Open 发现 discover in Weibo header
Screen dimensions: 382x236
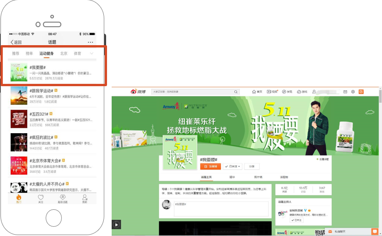tap(287, 92)
